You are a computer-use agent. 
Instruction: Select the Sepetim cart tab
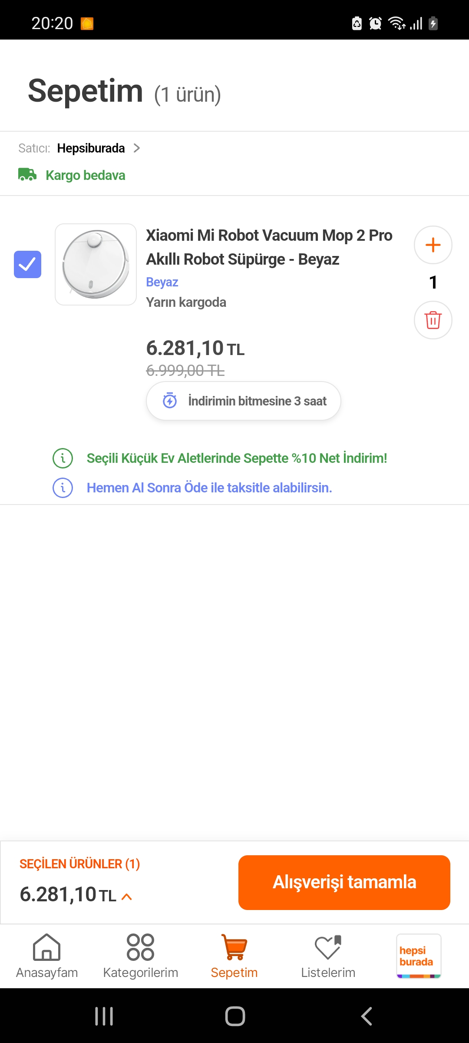pos(234,956)
